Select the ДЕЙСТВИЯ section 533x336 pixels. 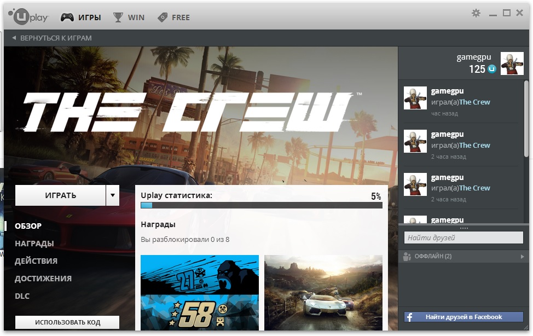[x=36, y=261]
